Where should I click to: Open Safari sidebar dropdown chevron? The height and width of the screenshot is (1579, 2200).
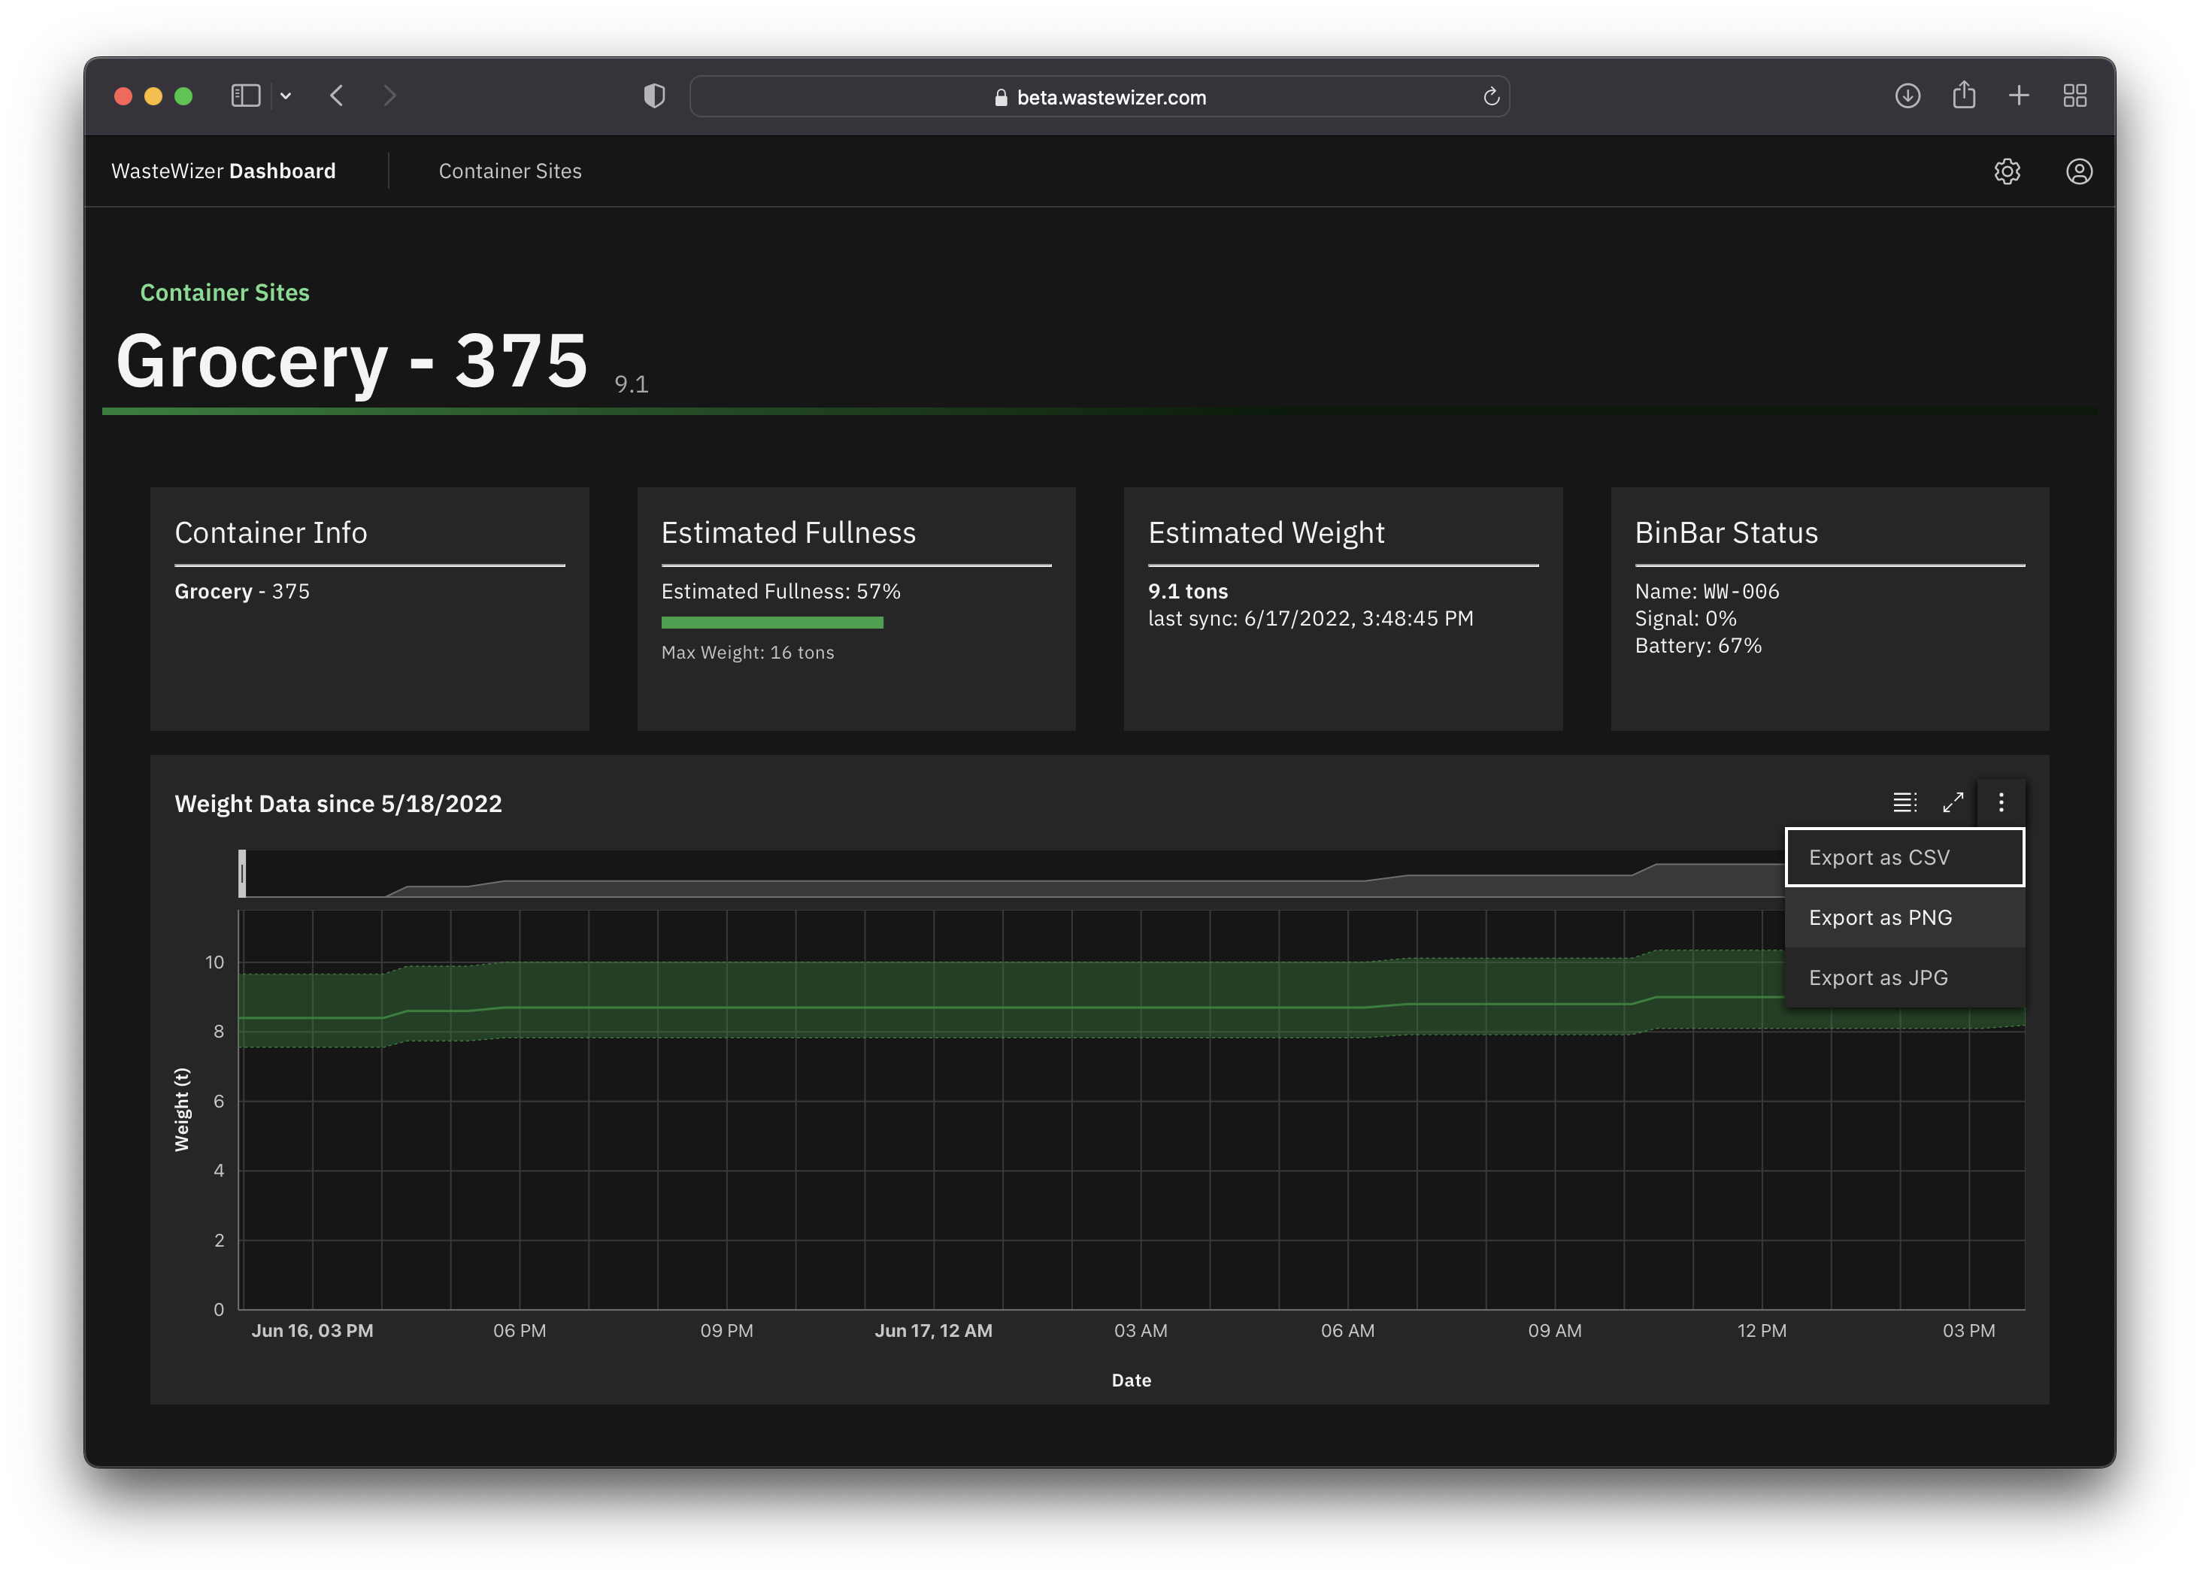286,96
